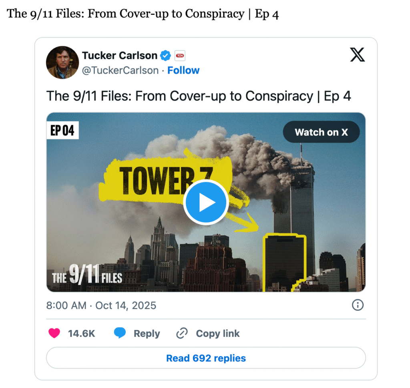
Task: Click the pink heart like icon
Action: [54, 333]
